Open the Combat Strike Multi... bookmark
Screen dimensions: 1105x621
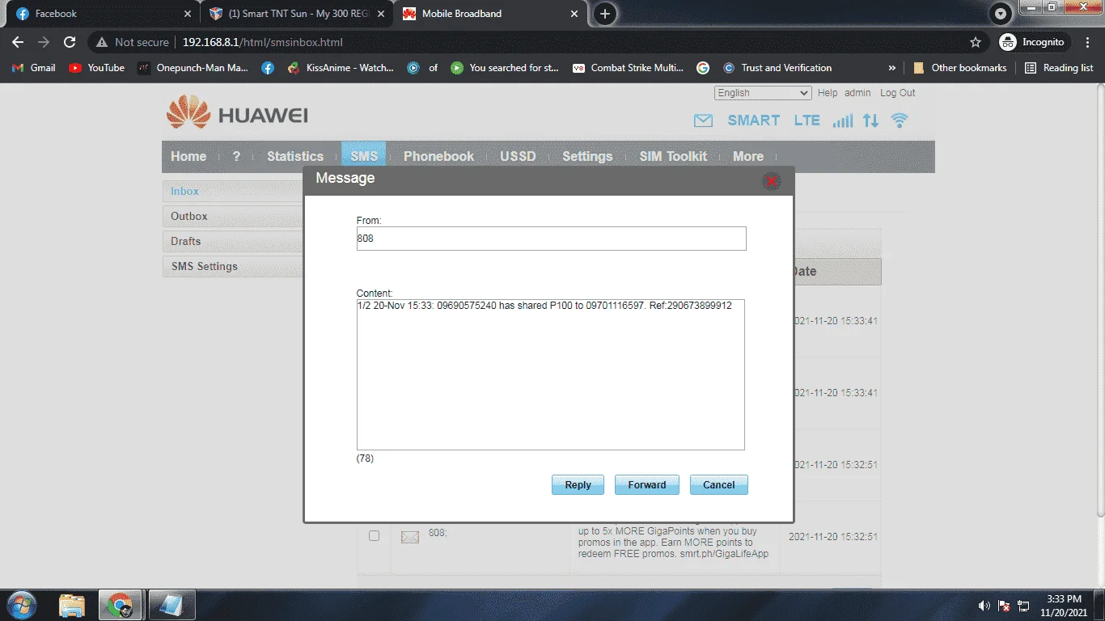tap(629, 68)
